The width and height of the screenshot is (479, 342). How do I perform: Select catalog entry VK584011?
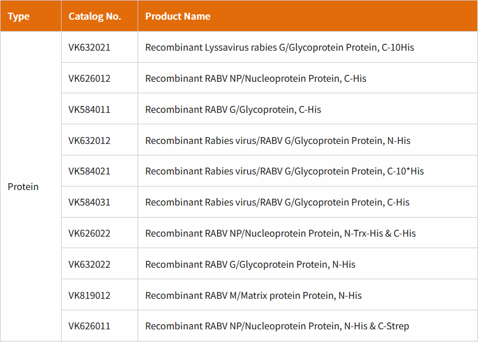tap(89, 109)
